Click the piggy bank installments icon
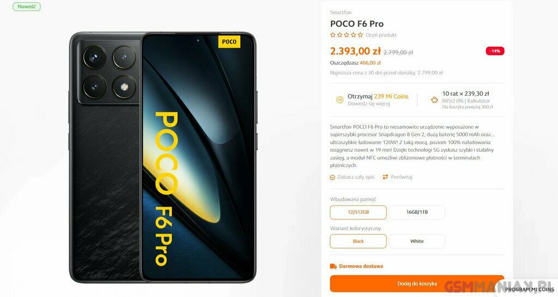Image resolution: width=558 pixels, height=297 pixels. (x=434, y=100)
